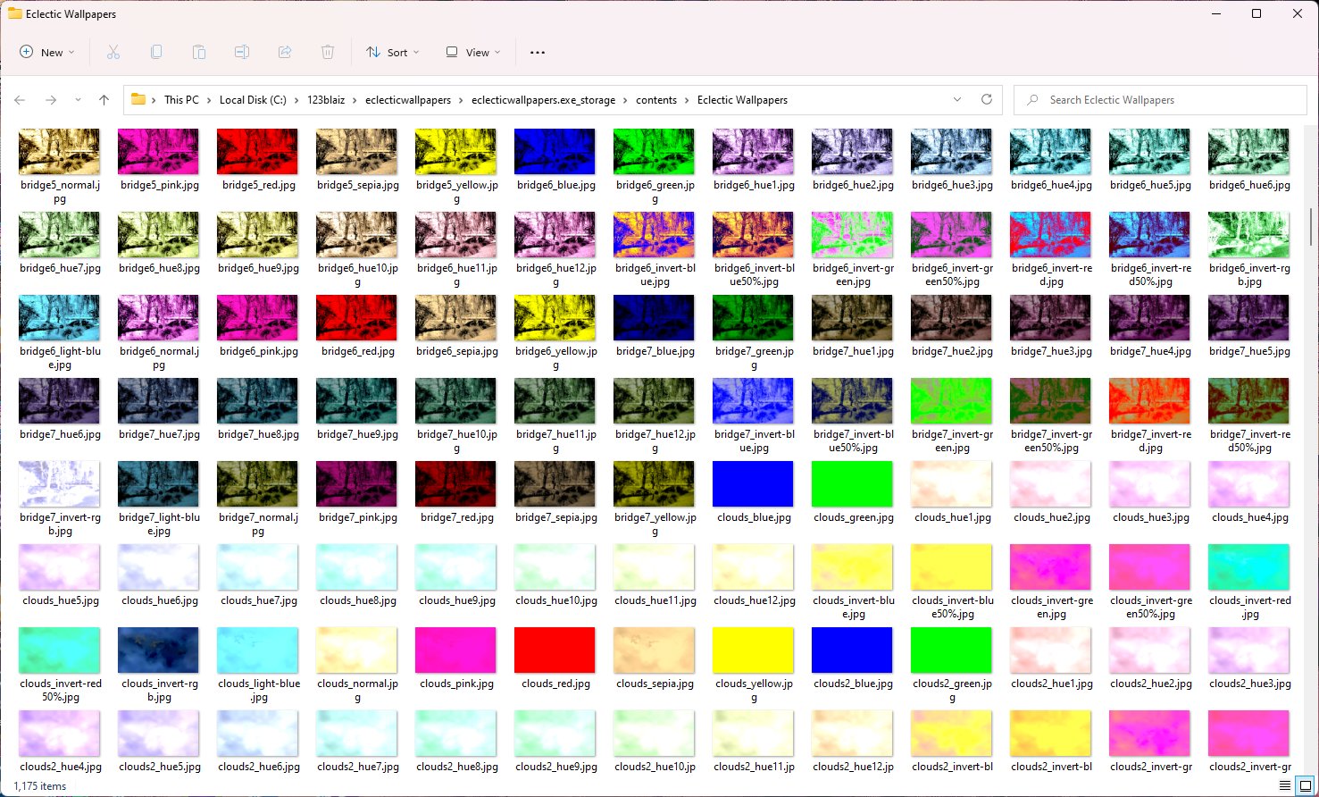The image size is (1319, 797).
Task: Click the Rename icon in toolbar
Action: pos(242,53)
